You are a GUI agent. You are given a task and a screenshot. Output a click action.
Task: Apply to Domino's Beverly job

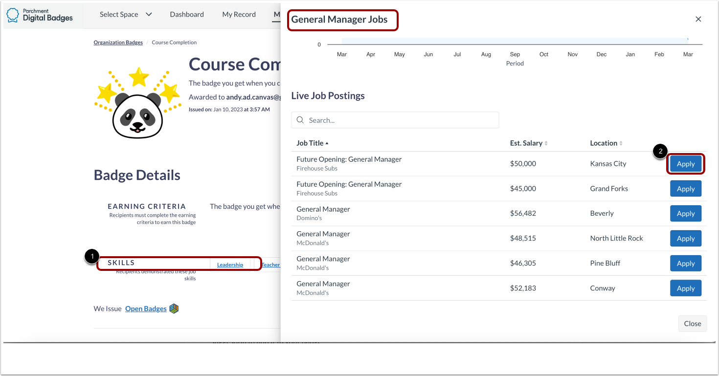686,214
